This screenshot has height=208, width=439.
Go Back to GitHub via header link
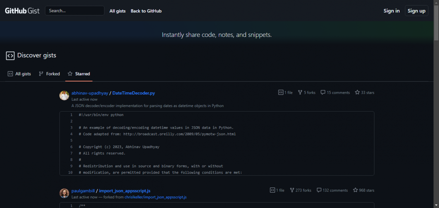click(x=146, y=11)
